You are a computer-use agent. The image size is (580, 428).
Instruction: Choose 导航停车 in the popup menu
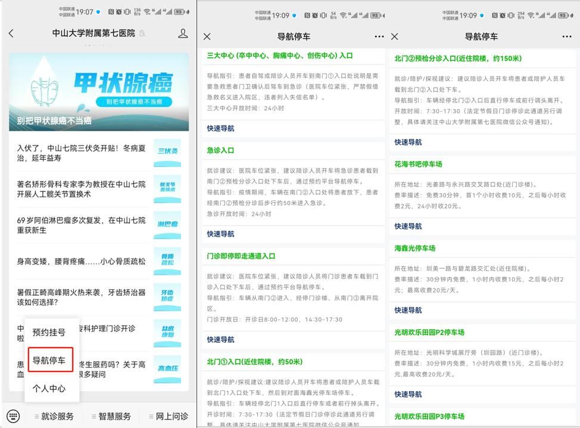point(49,360)
